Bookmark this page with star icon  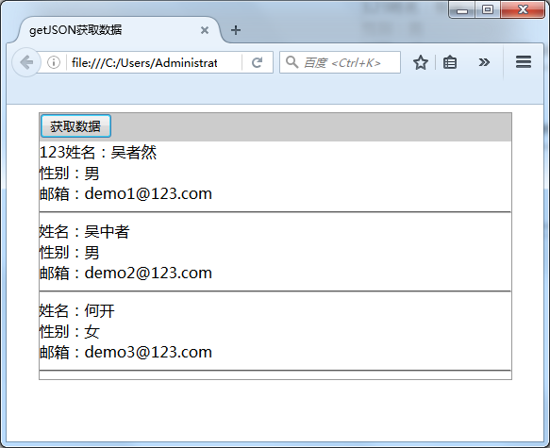click(x=420, y=63)
